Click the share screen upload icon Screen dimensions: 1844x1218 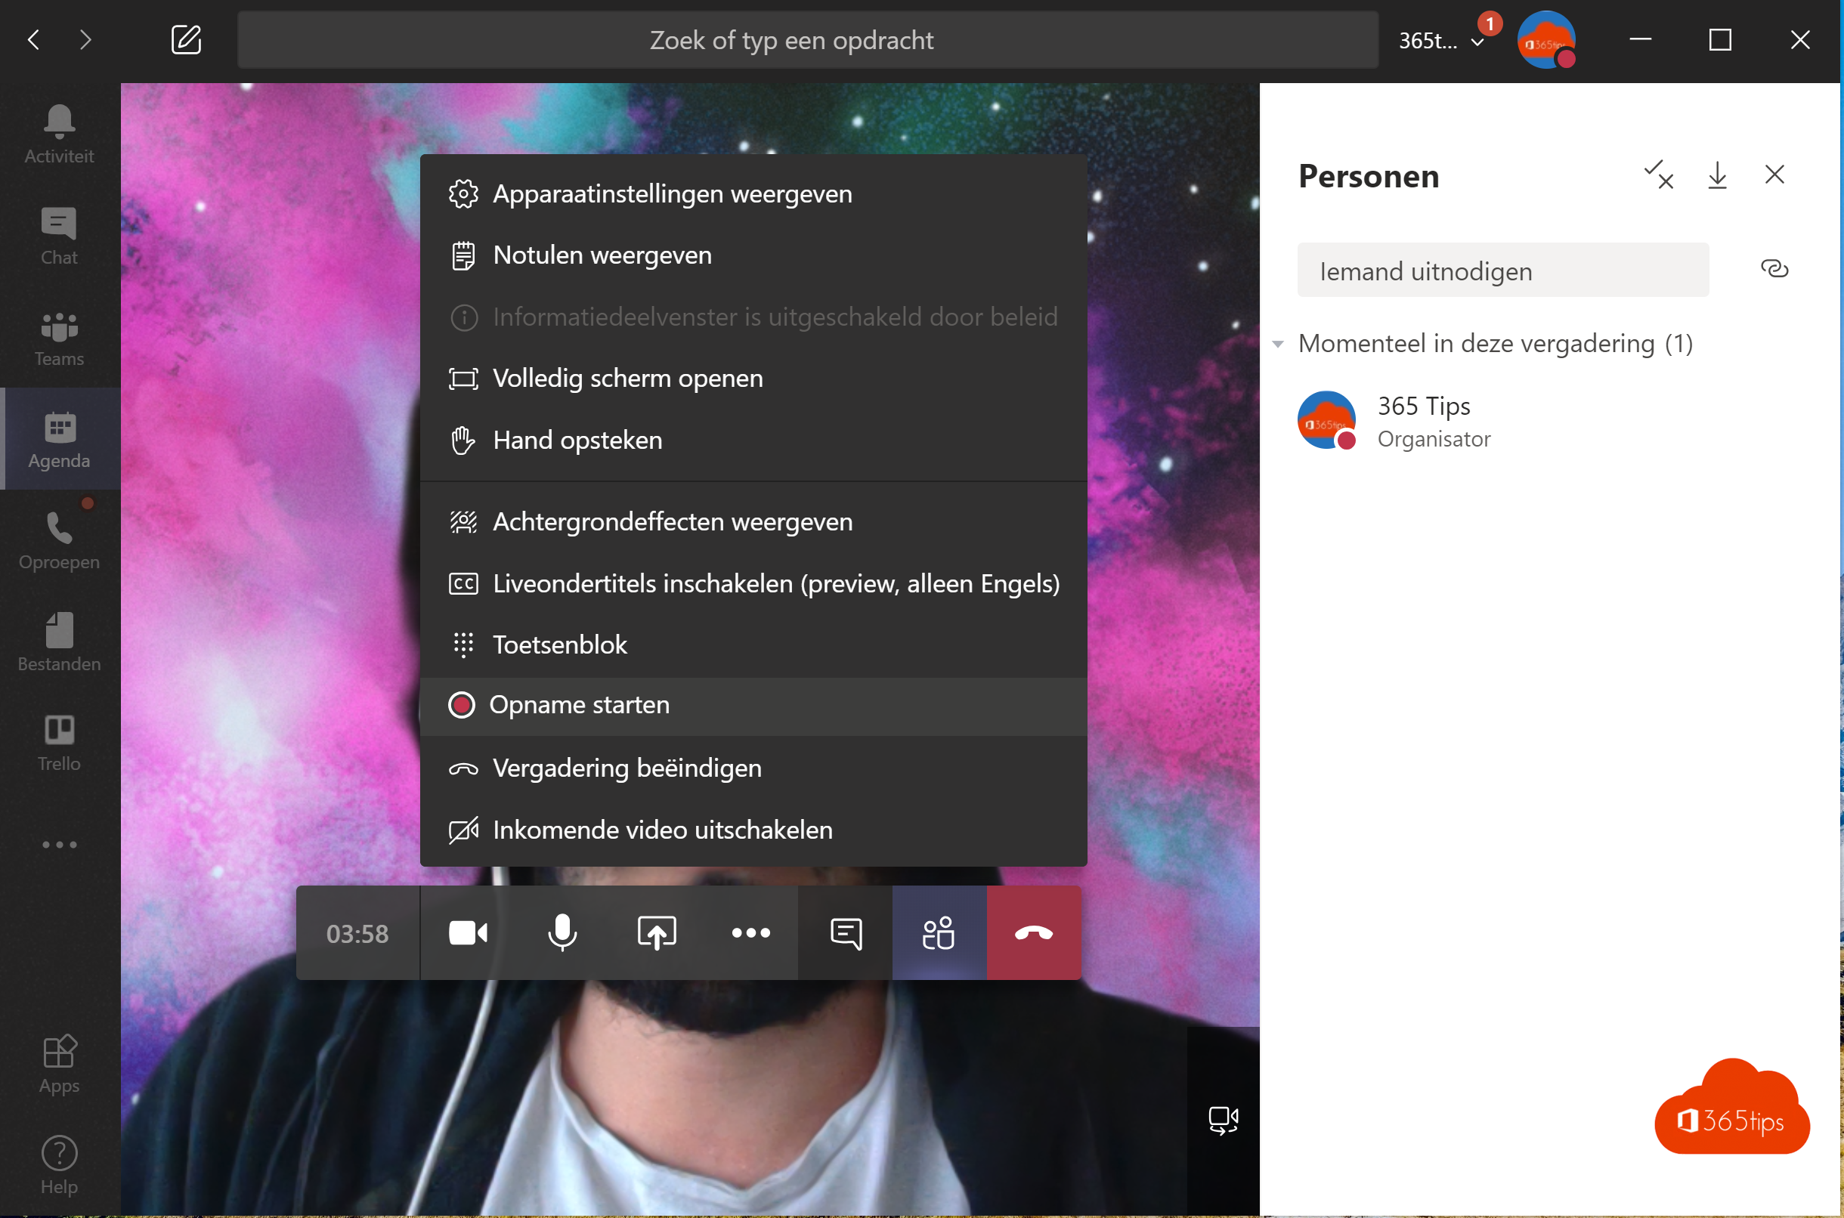click(657, 932)
